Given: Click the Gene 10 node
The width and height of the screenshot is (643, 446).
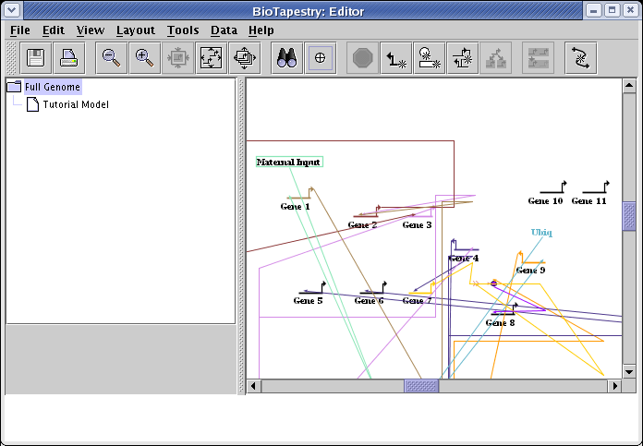Looking at the screenshot, I should click(545, 200).
